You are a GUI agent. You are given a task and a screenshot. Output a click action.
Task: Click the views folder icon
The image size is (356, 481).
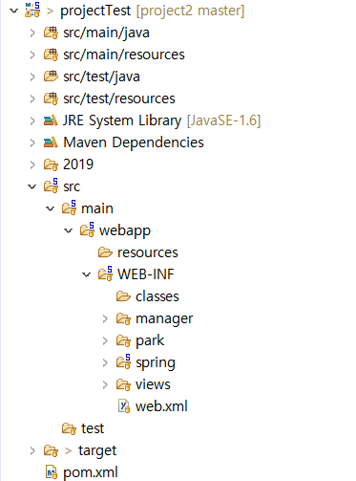pos(123,385)
